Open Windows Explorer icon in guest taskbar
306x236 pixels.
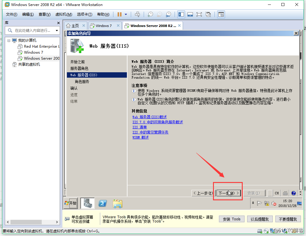pyautogui.click(x=118, y=204)
